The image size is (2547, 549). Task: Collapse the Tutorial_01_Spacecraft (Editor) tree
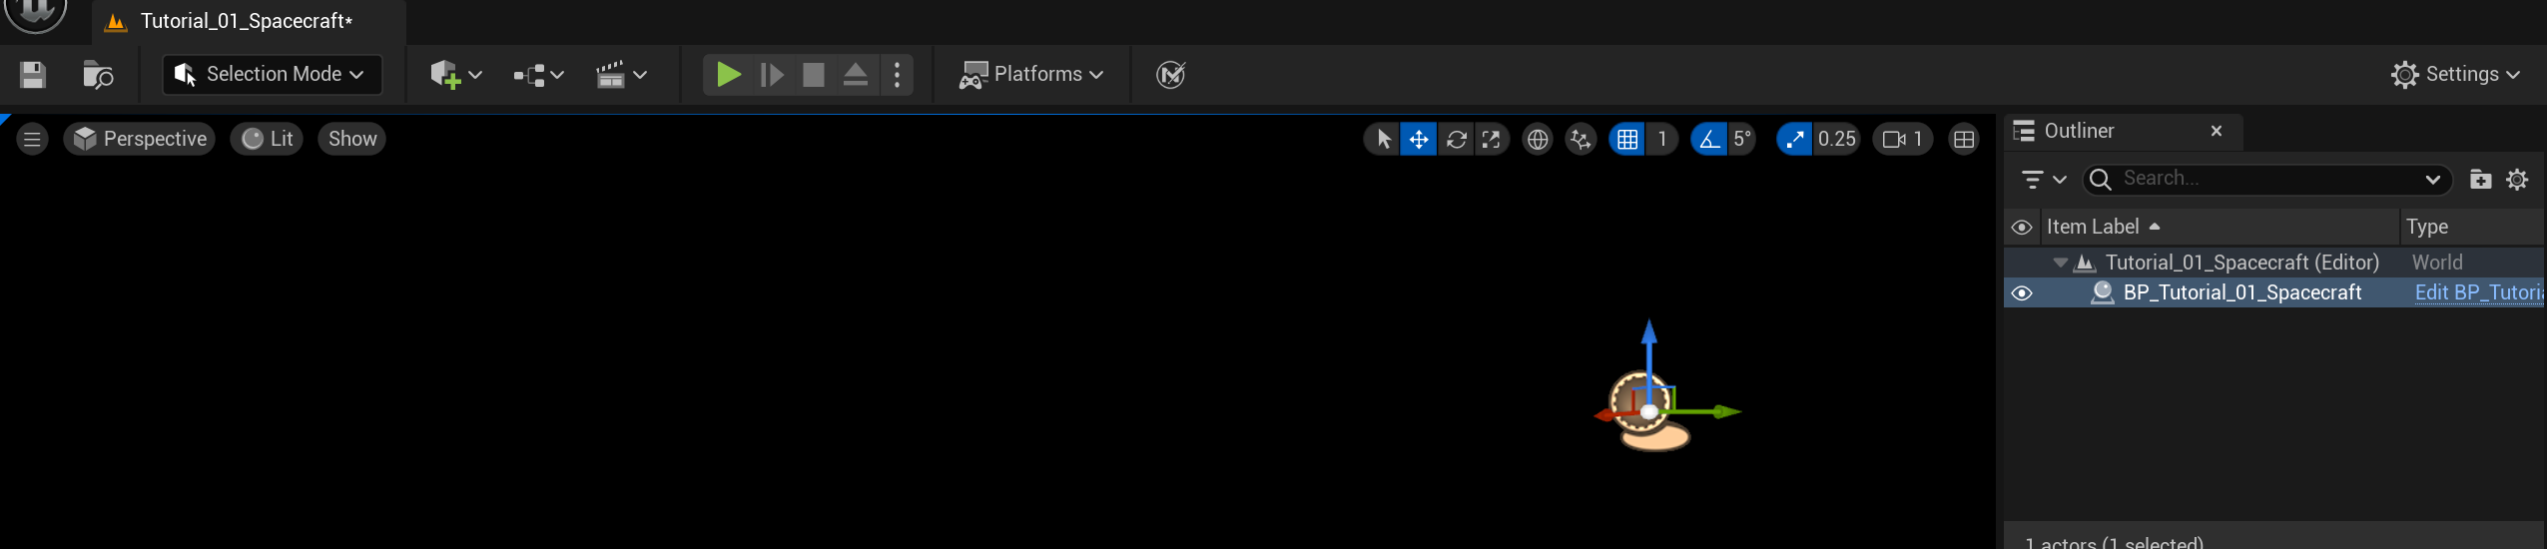(x=2060, y=264)
